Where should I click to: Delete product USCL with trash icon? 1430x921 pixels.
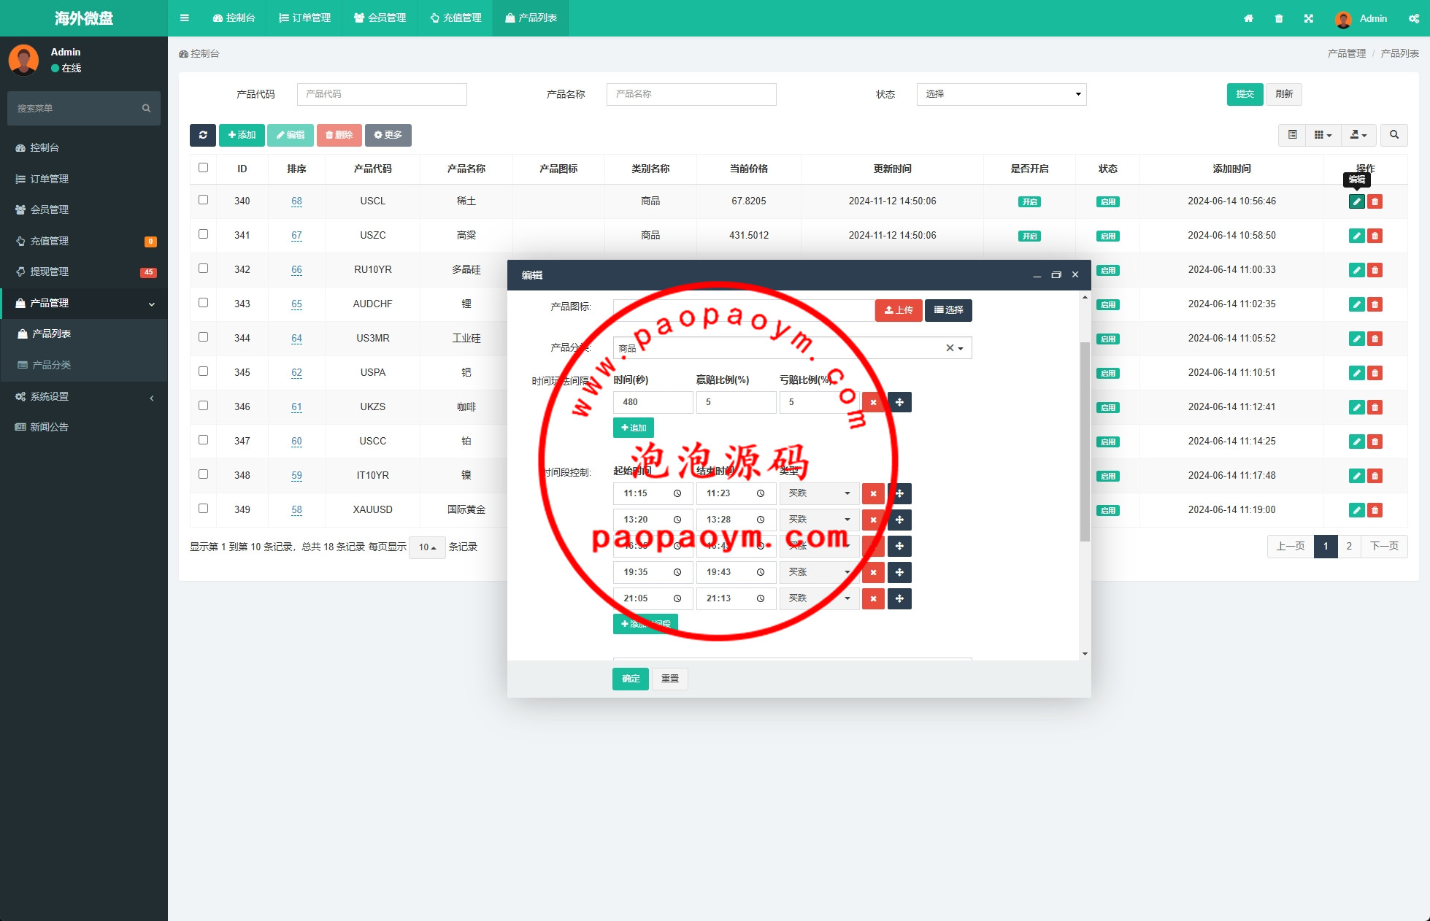pyautogui.click(x=1375, y=201)
